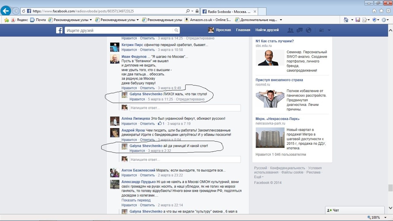This screenshot has height=221, width=393.
Task: Expand the Дополнительные над... favorites dropdown
Action: [281, 20]
